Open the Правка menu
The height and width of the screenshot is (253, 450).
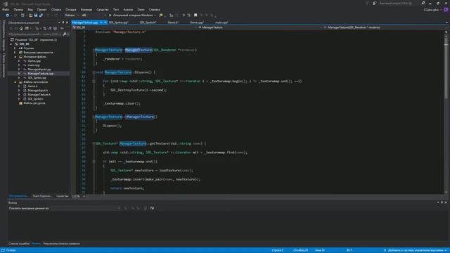(x=18, y=9)
